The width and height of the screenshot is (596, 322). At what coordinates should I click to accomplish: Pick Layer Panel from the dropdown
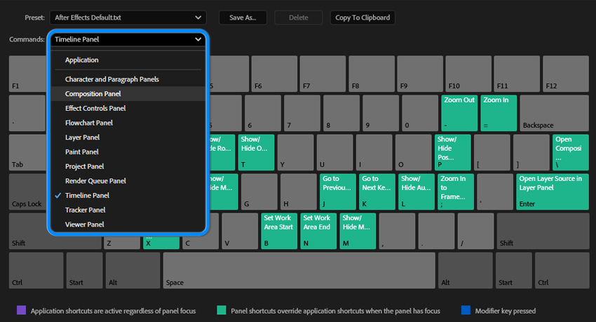point(128,137)
